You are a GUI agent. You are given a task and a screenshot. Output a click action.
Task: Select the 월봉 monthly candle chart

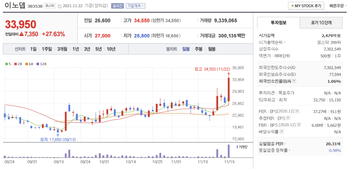pyautogui.click(x=212, y=49)
